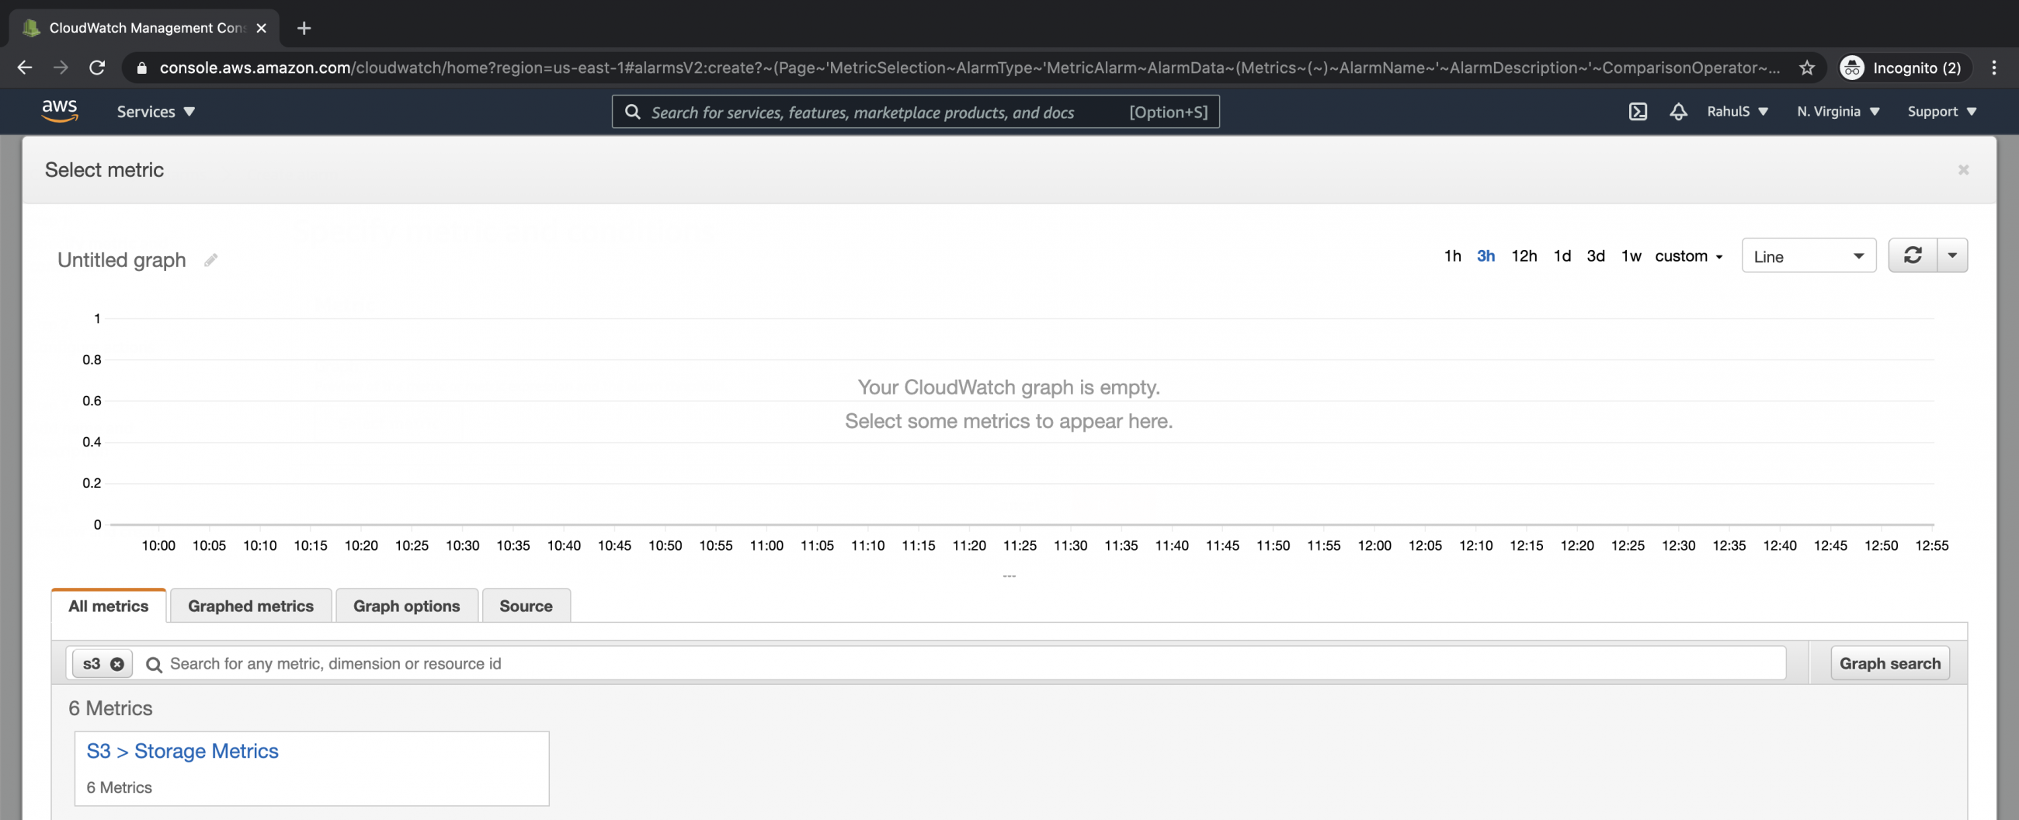
Task: Select the 1h time range
Action: (x=1452, y=255)
